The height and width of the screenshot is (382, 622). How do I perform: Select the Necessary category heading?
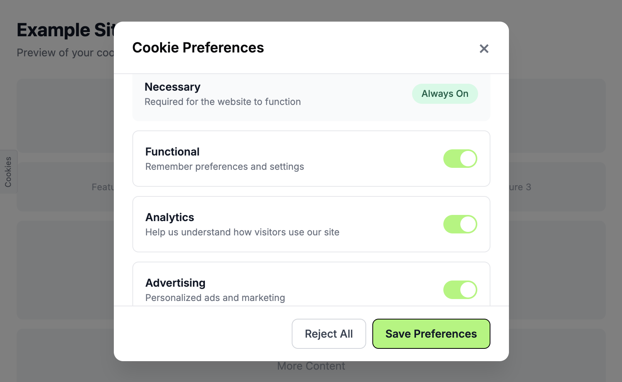tap(172, 87)
